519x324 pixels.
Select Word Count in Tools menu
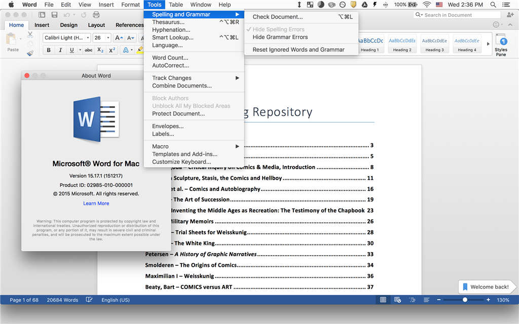[170, 58]
